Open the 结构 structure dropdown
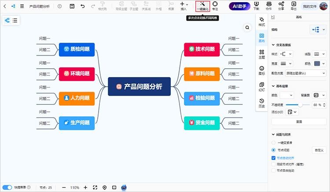This screenshot has height=192, width=330. pos(318,30)
